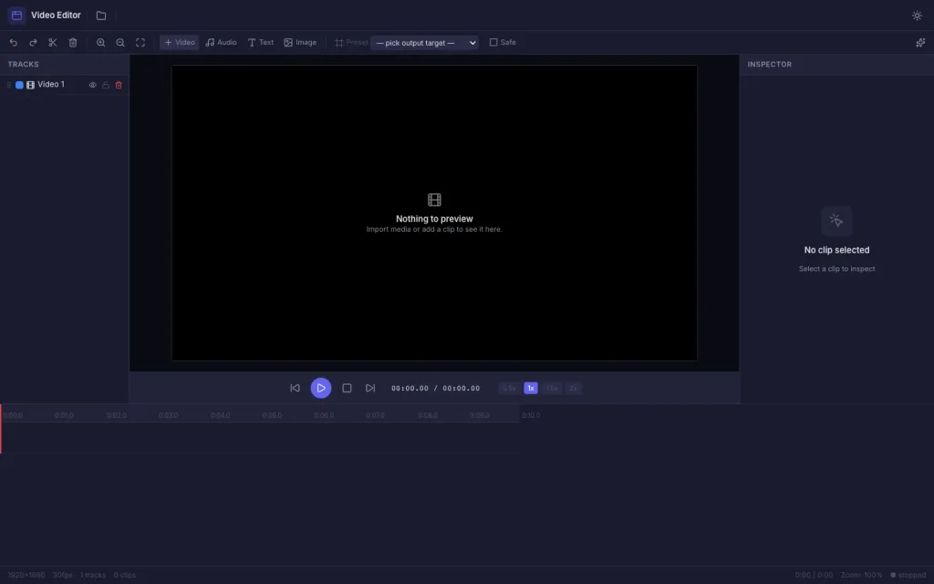Zoom out on the timeline
The width and height of the screenshot is (934, 584).
120,42
